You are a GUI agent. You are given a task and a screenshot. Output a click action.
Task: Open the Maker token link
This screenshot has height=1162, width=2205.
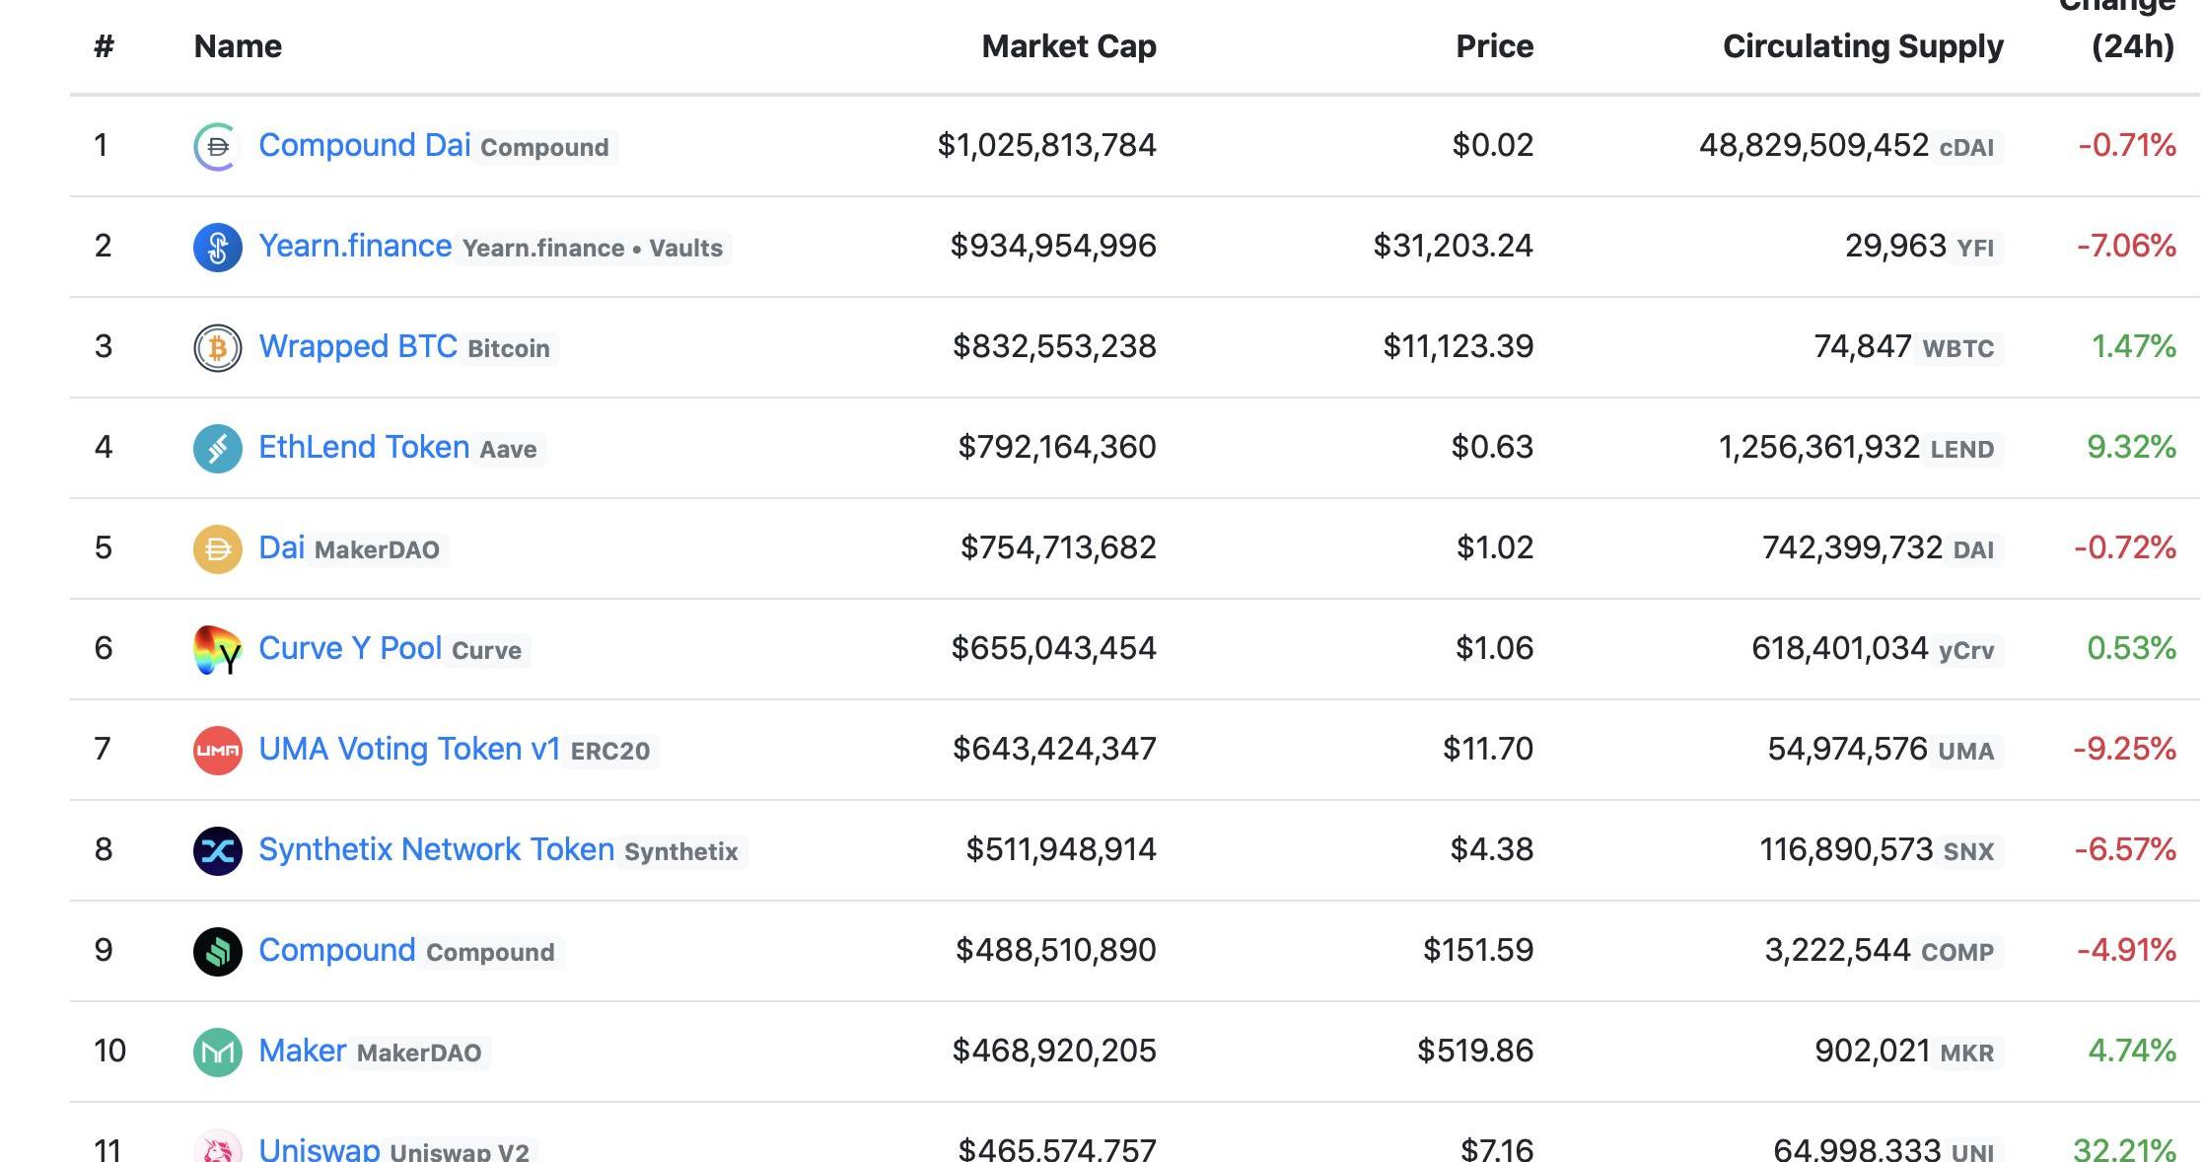302,1051
